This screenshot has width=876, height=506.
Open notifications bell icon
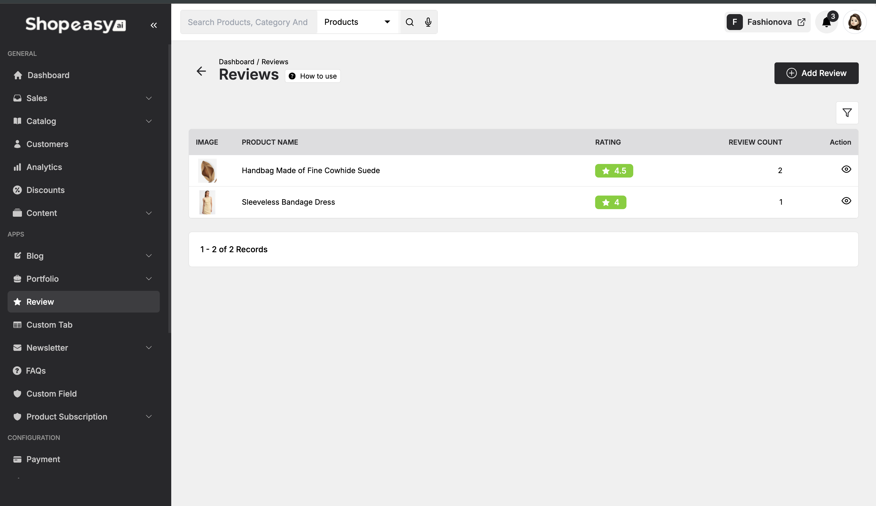pyautogui.click(x=827, y=22)
